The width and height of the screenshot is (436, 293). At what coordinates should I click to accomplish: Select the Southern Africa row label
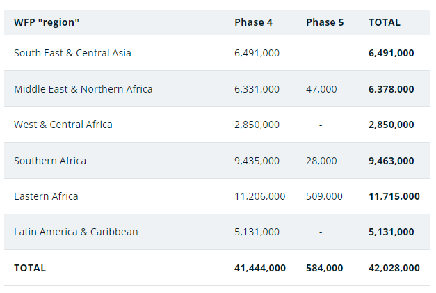[x=50, y=161]
